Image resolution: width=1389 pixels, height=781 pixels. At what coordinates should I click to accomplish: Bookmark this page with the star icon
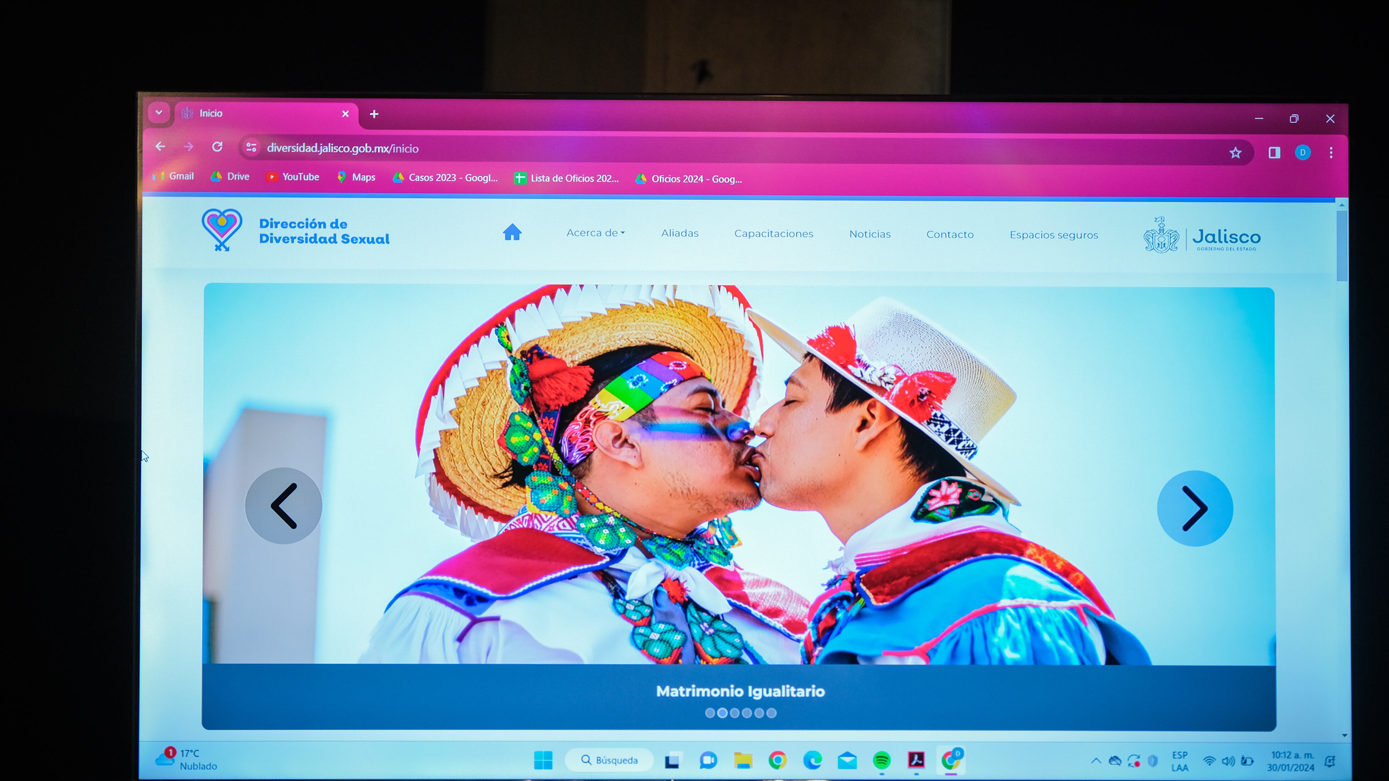tap(1236, 152)
